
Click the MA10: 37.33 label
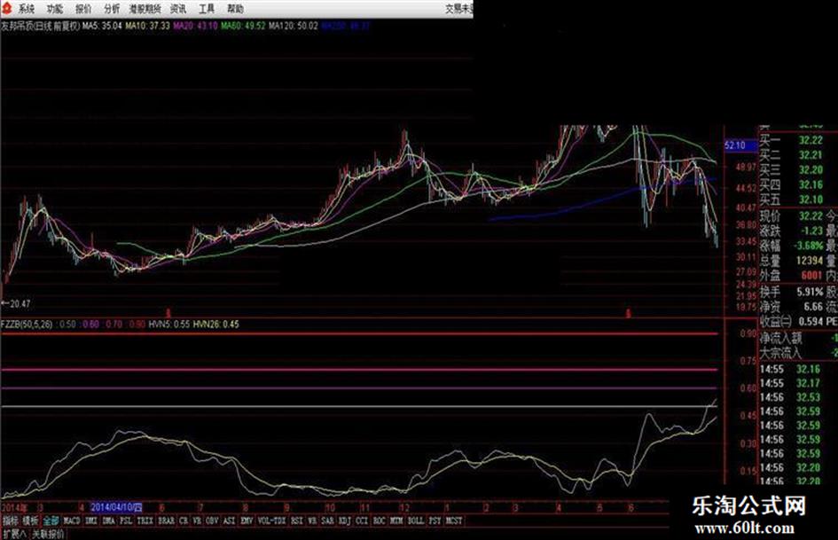pyautogui.click(x=147, y=25)
